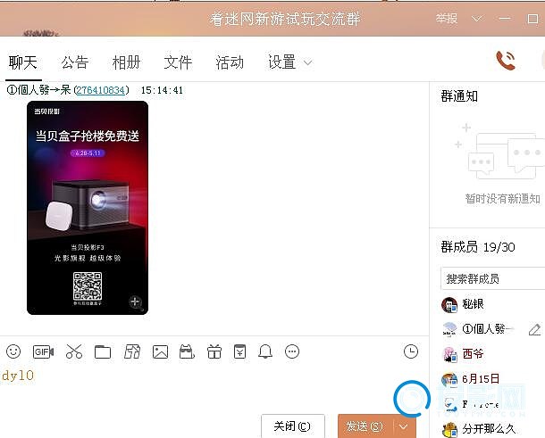This screenshot has width=545, height=438.
Task: Open the 相册 tab
Action: [x=126, y=62]
